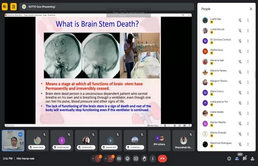Screen dimensions: 258x166
Task: Open the Activities icon at bottom right
Action: pos(252,159)
